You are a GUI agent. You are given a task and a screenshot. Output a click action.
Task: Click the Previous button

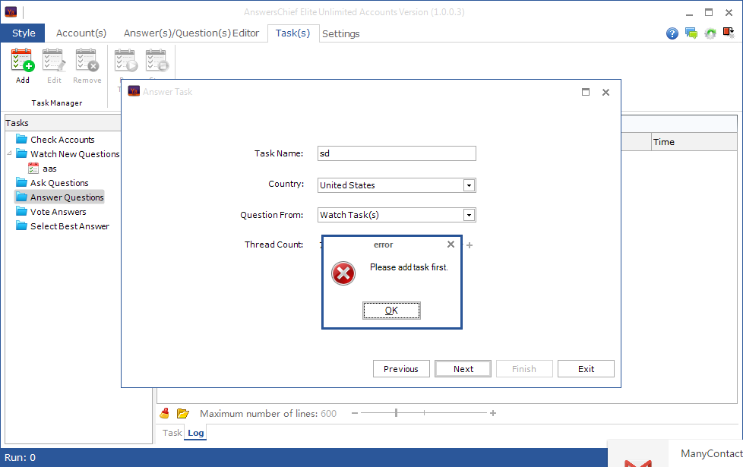tap(401, 369)
